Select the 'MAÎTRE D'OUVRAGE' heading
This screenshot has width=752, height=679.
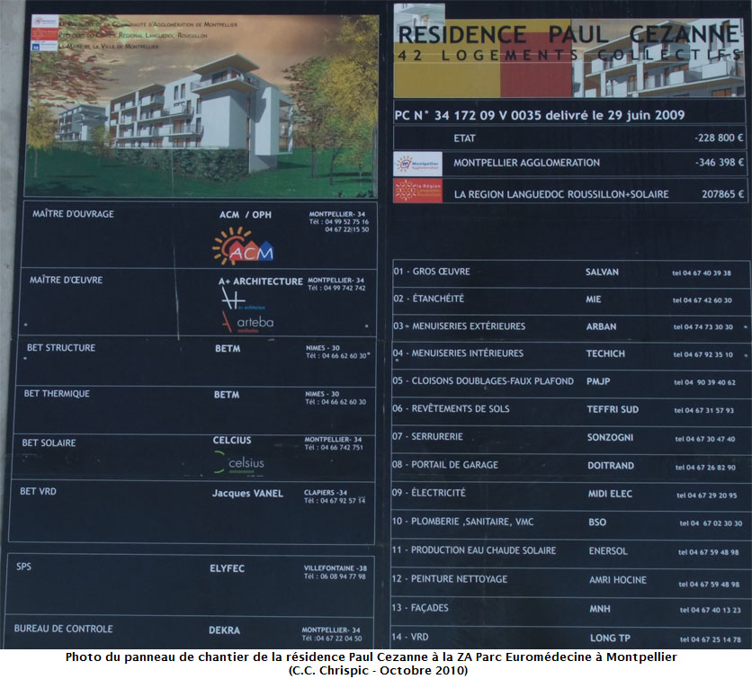tap(73, 214)
